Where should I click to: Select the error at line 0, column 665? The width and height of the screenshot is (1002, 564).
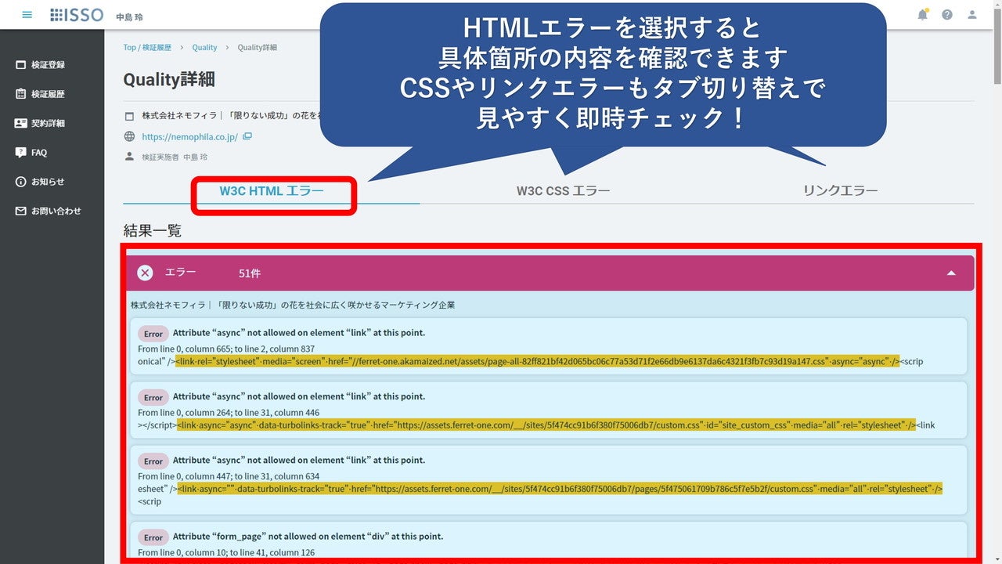pos(548,347)
